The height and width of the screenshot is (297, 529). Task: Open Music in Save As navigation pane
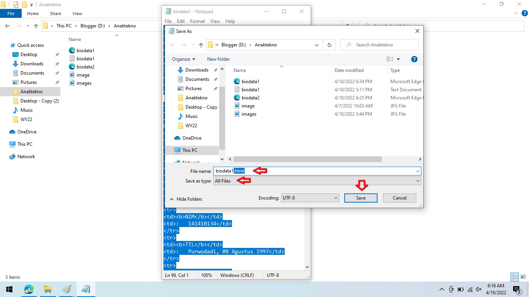point(187,116)
